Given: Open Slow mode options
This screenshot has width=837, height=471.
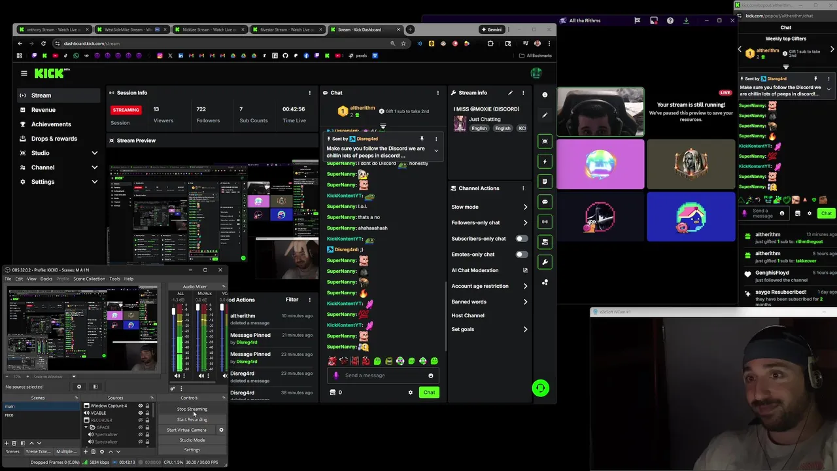Looking at the screenshot, I should [x=489, y=207].
